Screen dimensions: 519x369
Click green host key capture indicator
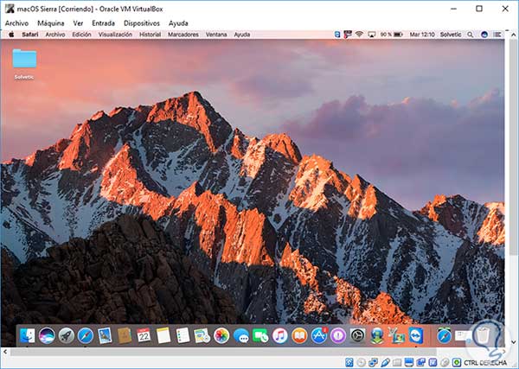pyautogui.click(x=457, y=363)
